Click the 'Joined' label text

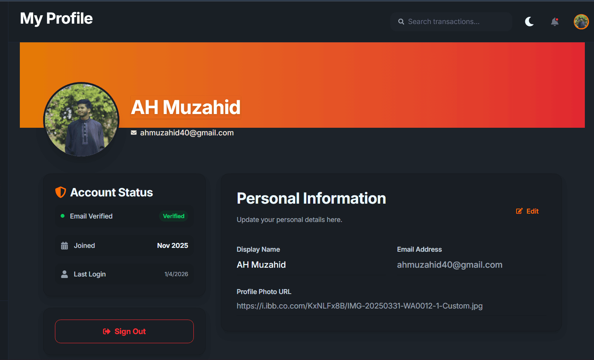[84, 246]
